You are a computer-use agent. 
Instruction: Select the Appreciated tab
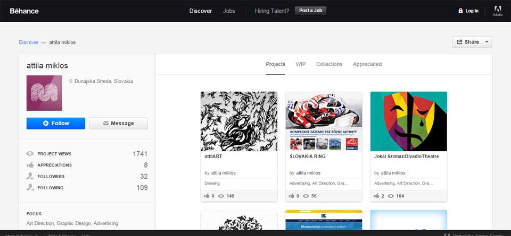point(367,64)
